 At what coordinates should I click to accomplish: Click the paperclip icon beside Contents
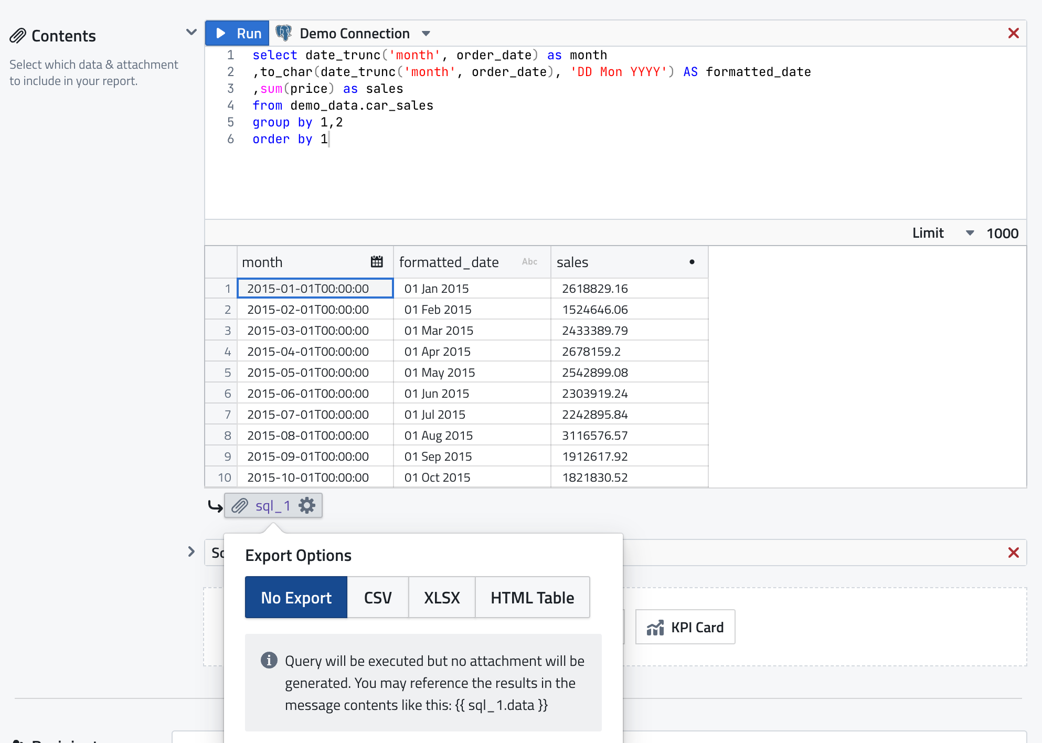point(18,36)
